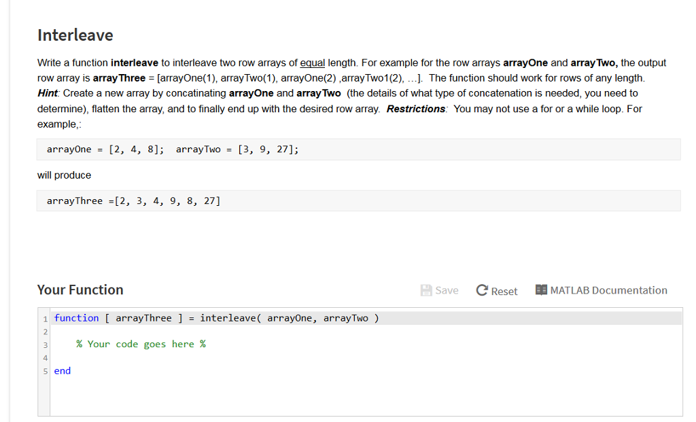The image size is (696, 422).
Task: Click the function keyword on line 1
Action: pyautogui.click(x=77, y=317)
